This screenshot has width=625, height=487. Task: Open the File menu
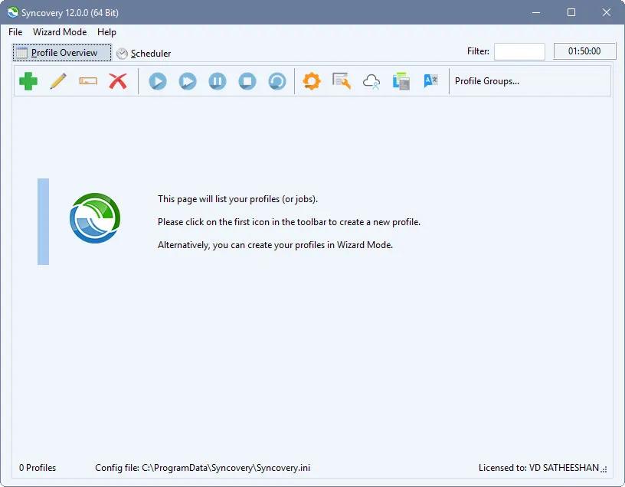[15, 32]
